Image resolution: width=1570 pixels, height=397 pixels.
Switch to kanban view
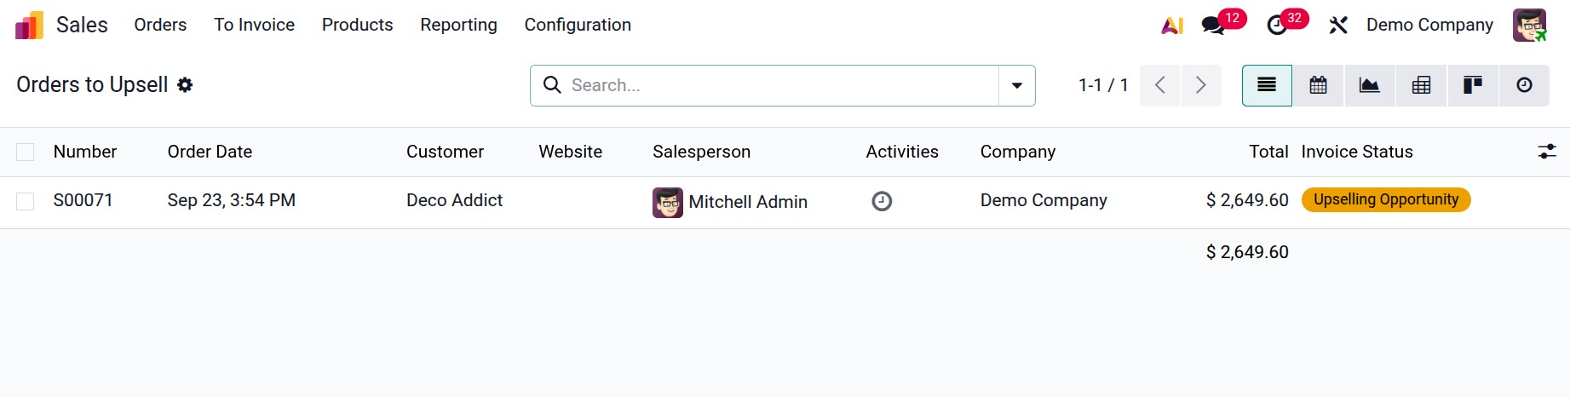(1472, 85)
